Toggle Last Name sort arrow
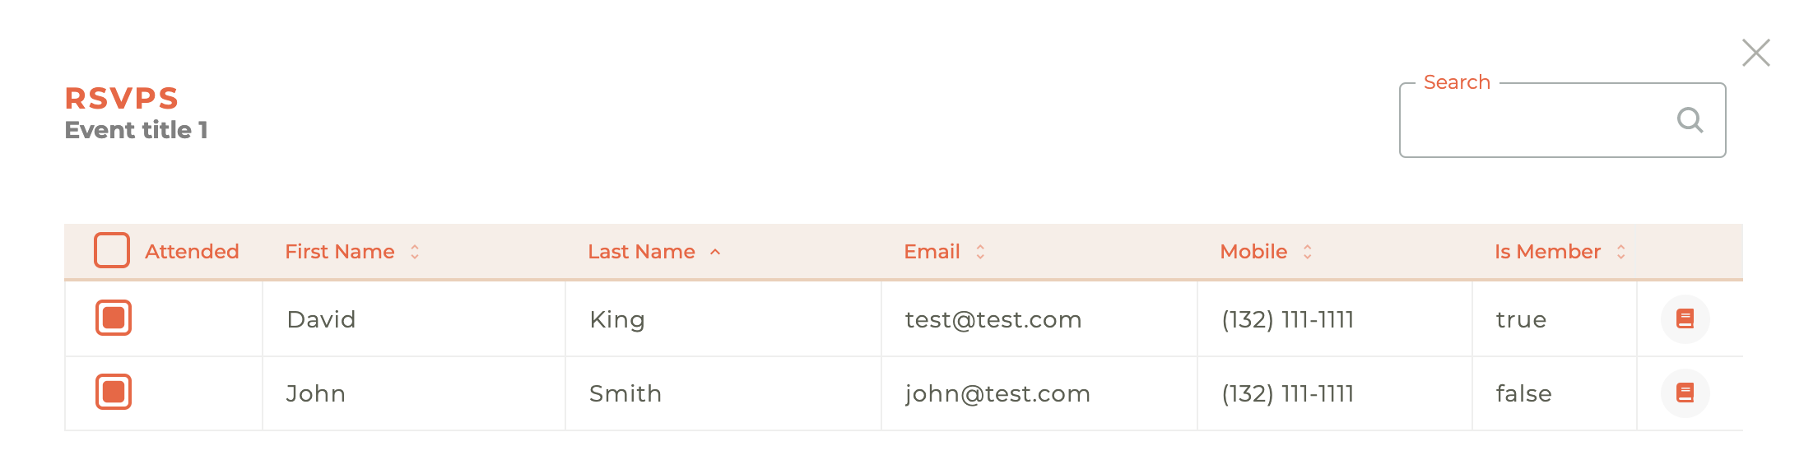Screen dimensions: 1804x474 pos(715,252)
